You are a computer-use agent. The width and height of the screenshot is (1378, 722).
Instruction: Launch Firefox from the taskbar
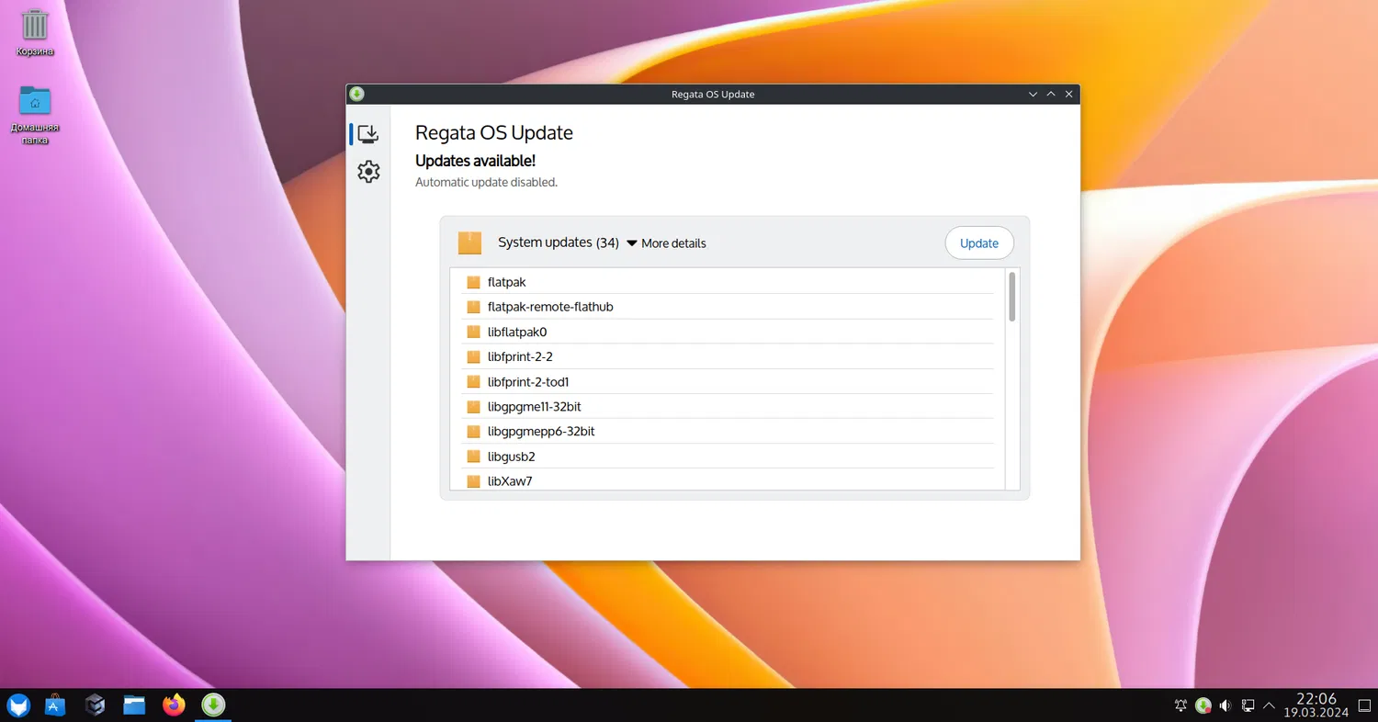[174, 705]
